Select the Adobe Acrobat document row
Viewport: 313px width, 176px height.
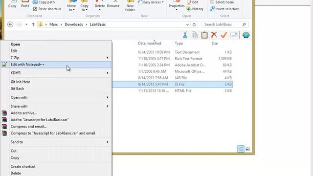(x=172, y=65)
